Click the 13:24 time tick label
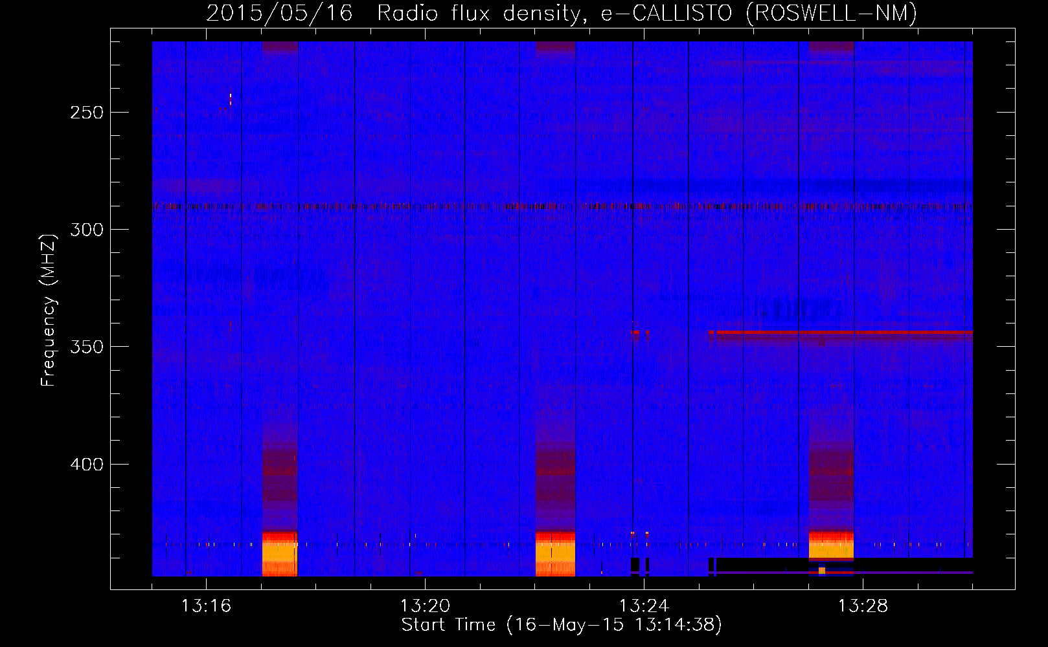This screenshot has width=1048, height=647. [644, 606]
